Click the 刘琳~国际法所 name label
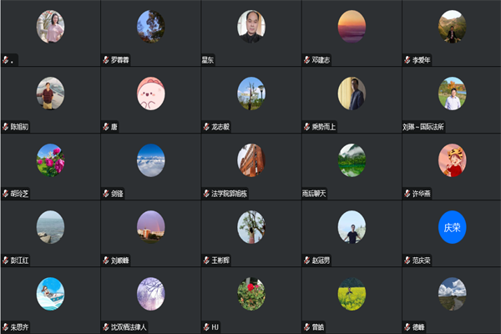The image size is (501, 334). pos(423,127)
